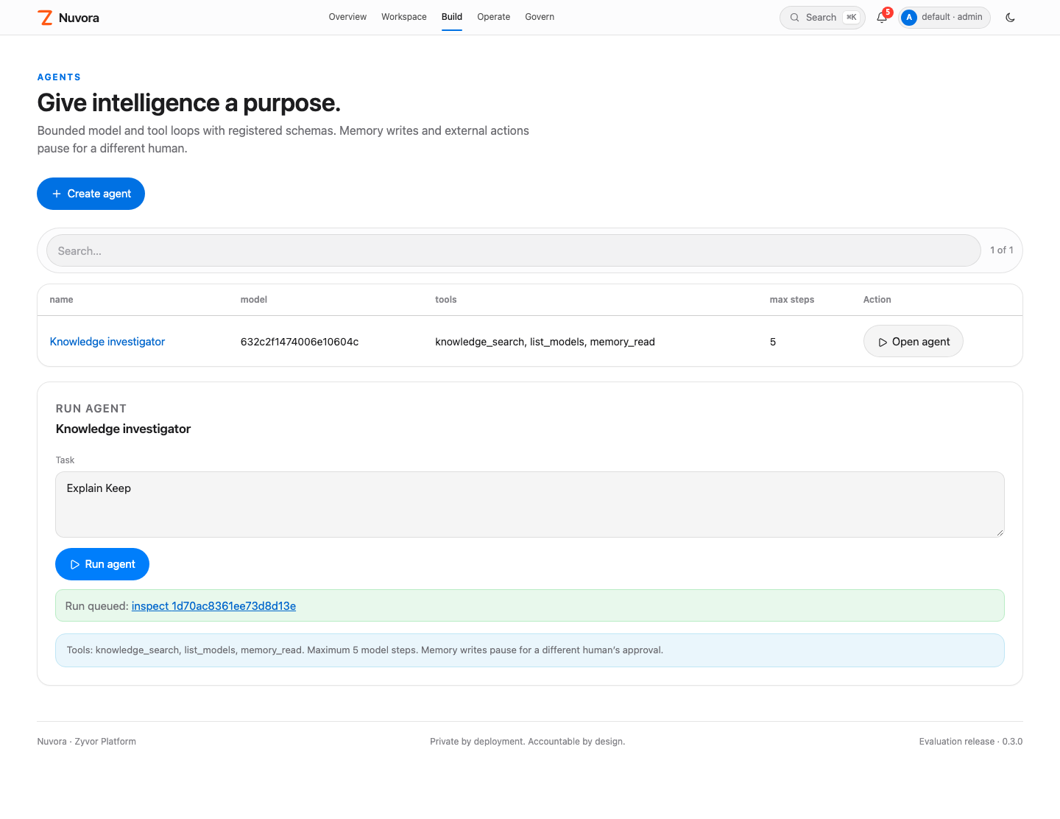This screenshot has height=819, width=1060.
Task: Switch to the Workspace tab
Action: (404, 17)
